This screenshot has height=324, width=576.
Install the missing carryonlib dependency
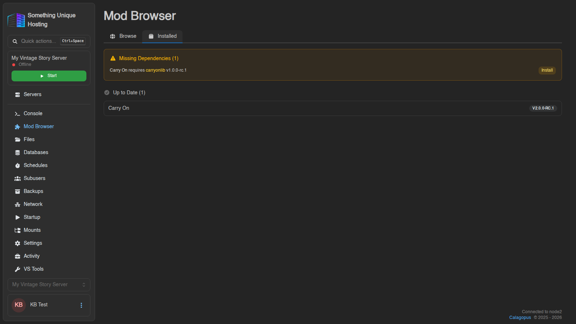(547, 71)
